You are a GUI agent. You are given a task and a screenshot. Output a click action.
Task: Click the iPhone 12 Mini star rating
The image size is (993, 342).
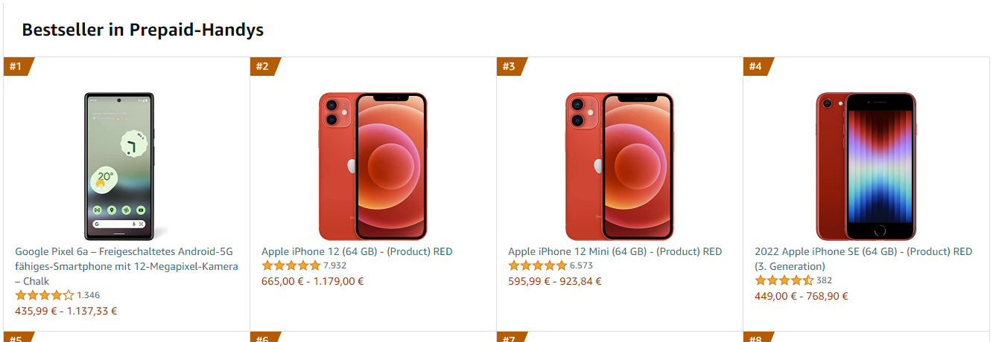[537, 265]
